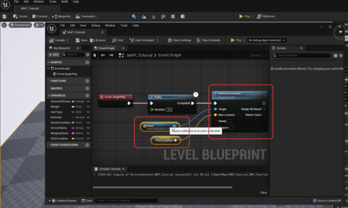Click the Delay Duration value field
This screenshot has width=348, height=208.
click(169, 109)
